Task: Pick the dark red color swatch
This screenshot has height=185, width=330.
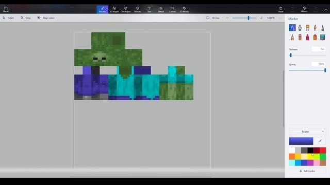Action: [x=317, y=151]
